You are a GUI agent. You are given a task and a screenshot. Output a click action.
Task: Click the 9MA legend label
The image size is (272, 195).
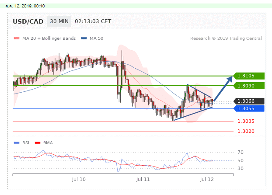(x=48, y=143)
